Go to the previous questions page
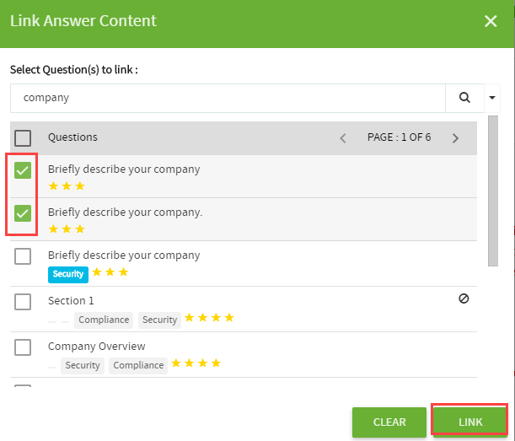 343,138
